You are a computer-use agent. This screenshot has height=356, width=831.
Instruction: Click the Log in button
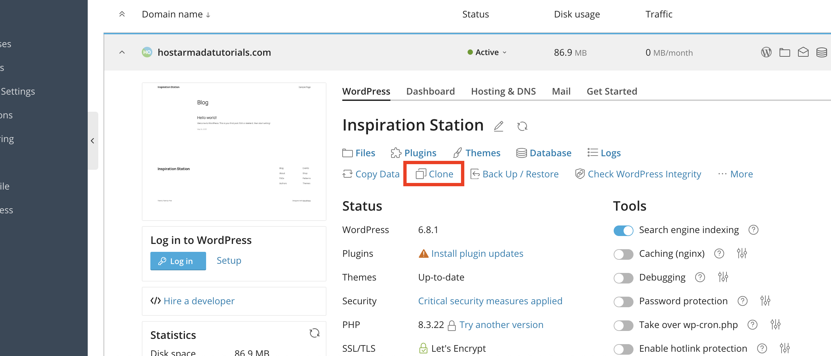click(178, 261)
